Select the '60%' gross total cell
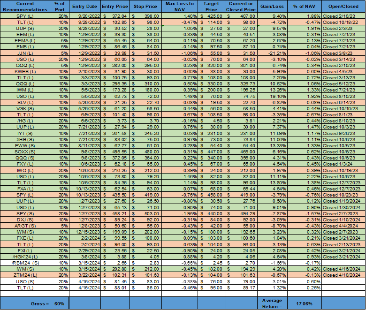Screen dimensions: 366x310 [x=60, y=303]
